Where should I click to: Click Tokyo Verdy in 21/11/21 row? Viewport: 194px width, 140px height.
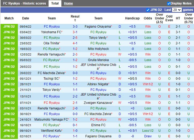[51, 90]
